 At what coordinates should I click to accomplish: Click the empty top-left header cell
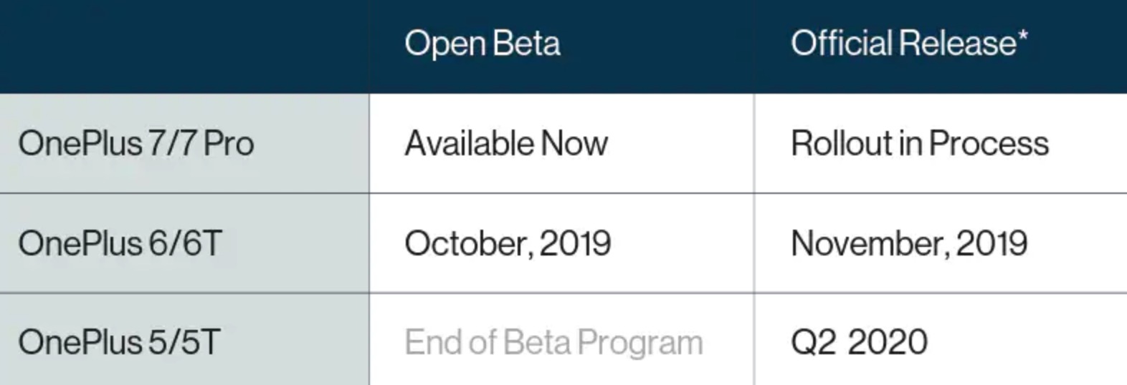coord(184,46)
